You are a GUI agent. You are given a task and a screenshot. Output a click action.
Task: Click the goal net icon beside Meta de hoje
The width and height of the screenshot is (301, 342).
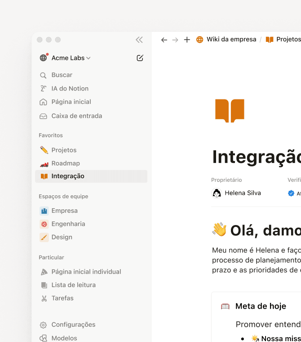tap(225, 306)
